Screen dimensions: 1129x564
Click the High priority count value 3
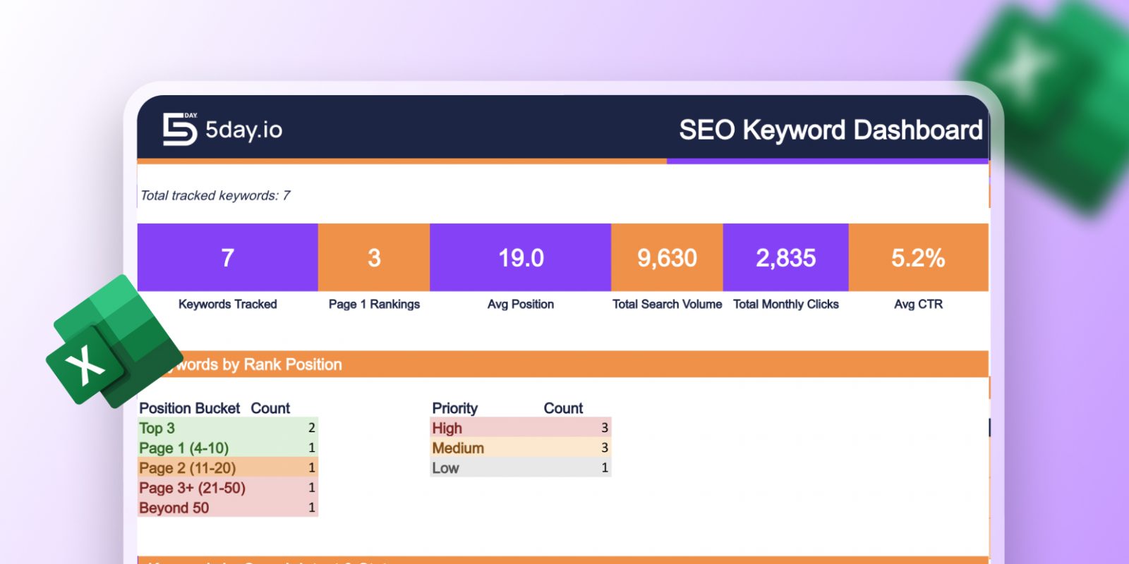(x=605, y=428)
